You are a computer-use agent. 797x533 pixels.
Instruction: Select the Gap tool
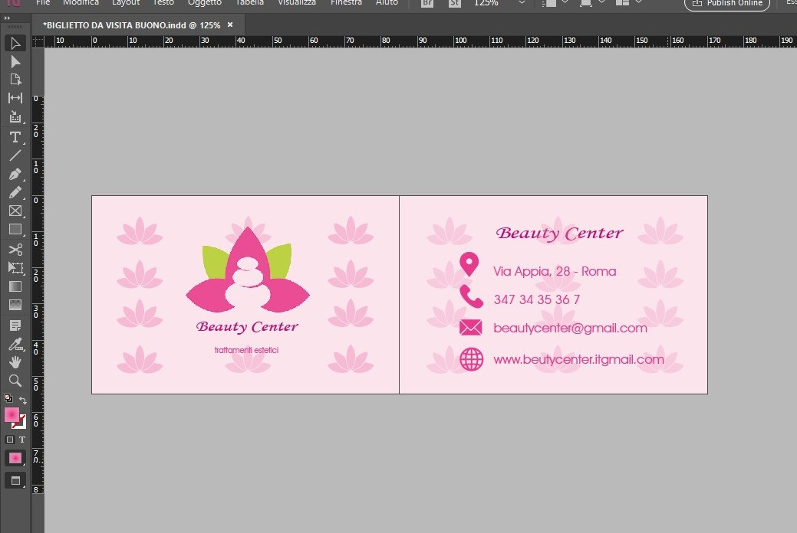pos(15,98)
